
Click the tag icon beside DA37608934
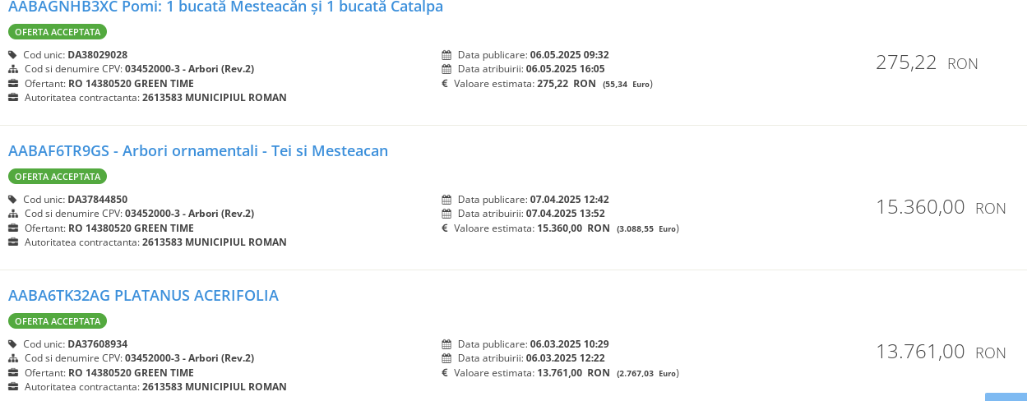pyautogui.click(x=12, y=344)
